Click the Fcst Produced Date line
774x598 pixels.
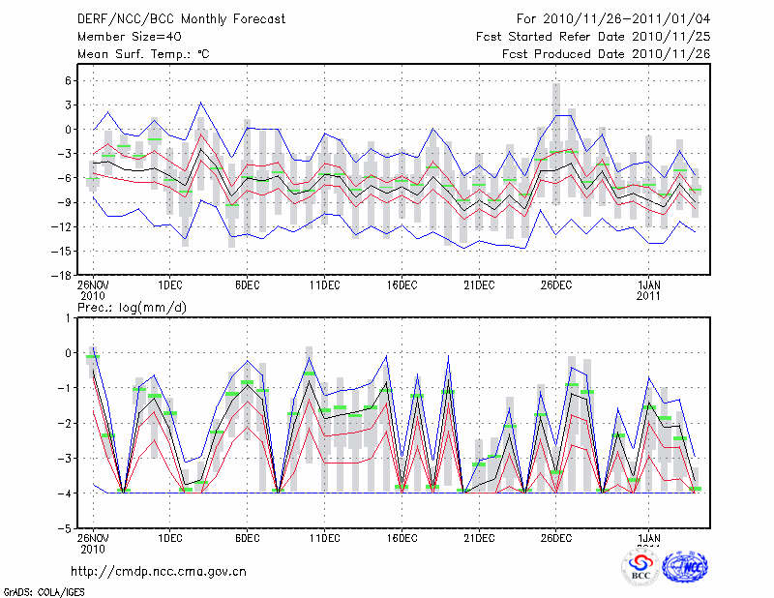point(606,54)
